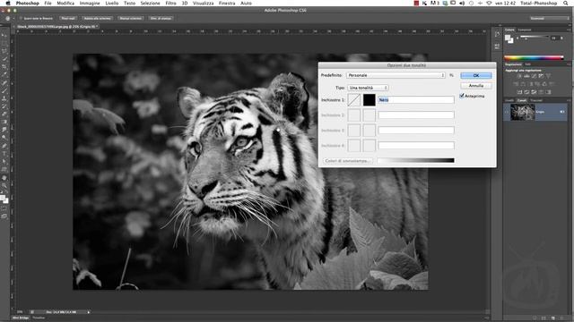
Task: Confirm duotone options with OK
Action: pos(476,75)
